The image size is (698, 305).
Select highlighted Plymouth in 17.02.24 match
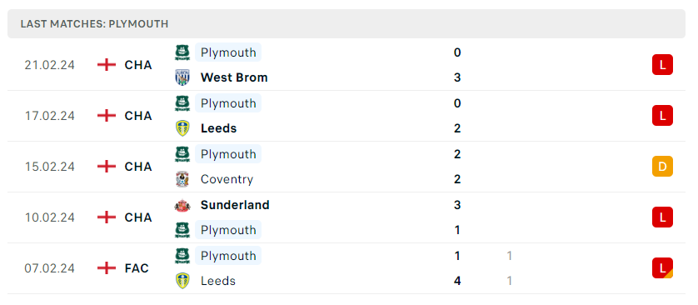click(228, 103)
